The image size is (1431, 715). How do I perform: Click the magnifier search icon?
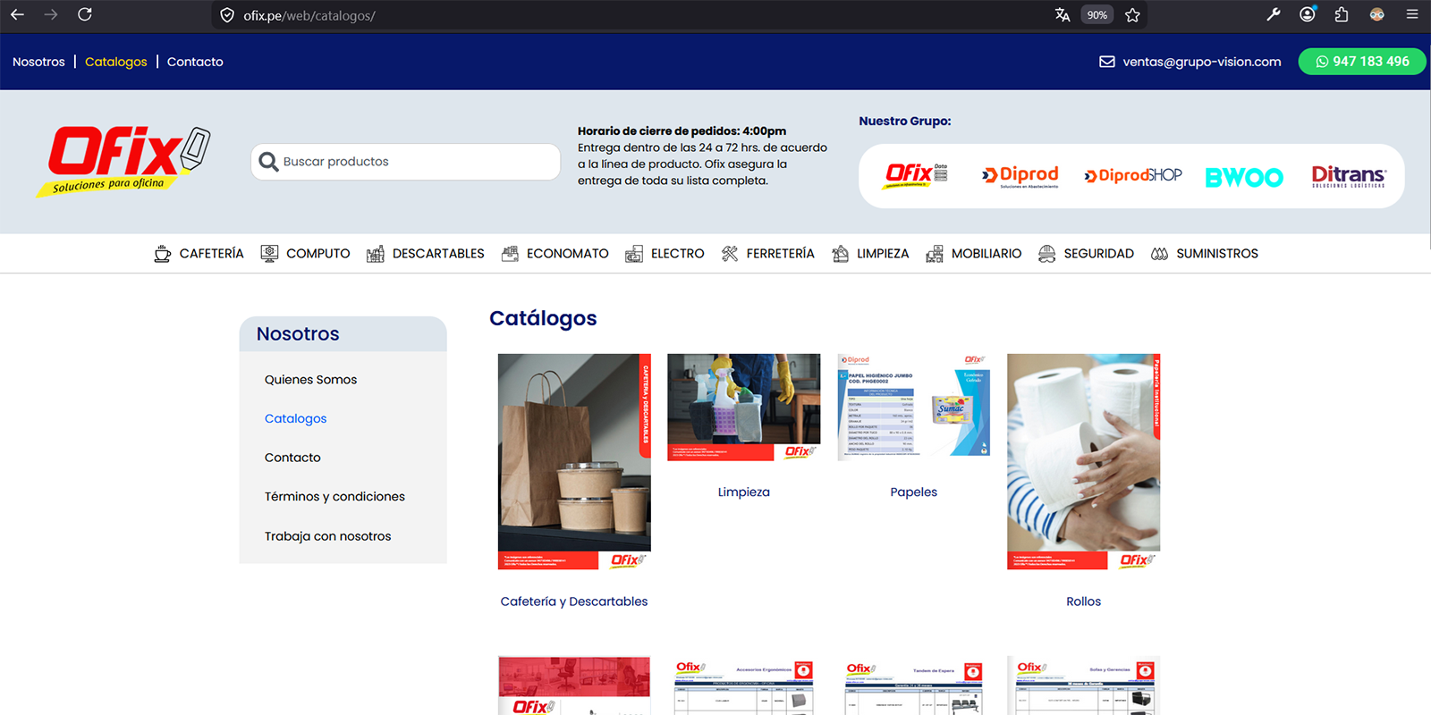pyautogui.click(x=268, y=162)
